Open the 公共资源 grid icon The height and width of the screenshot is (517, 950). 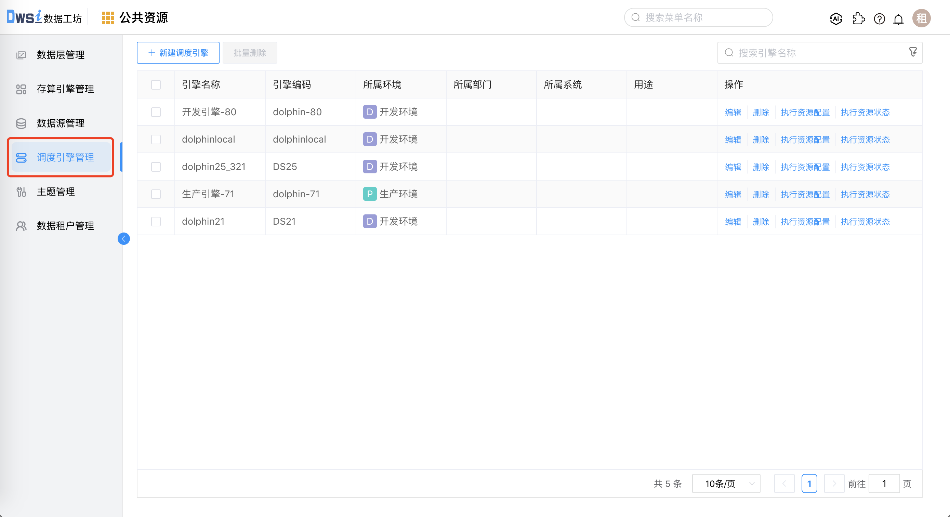[108, 17]
